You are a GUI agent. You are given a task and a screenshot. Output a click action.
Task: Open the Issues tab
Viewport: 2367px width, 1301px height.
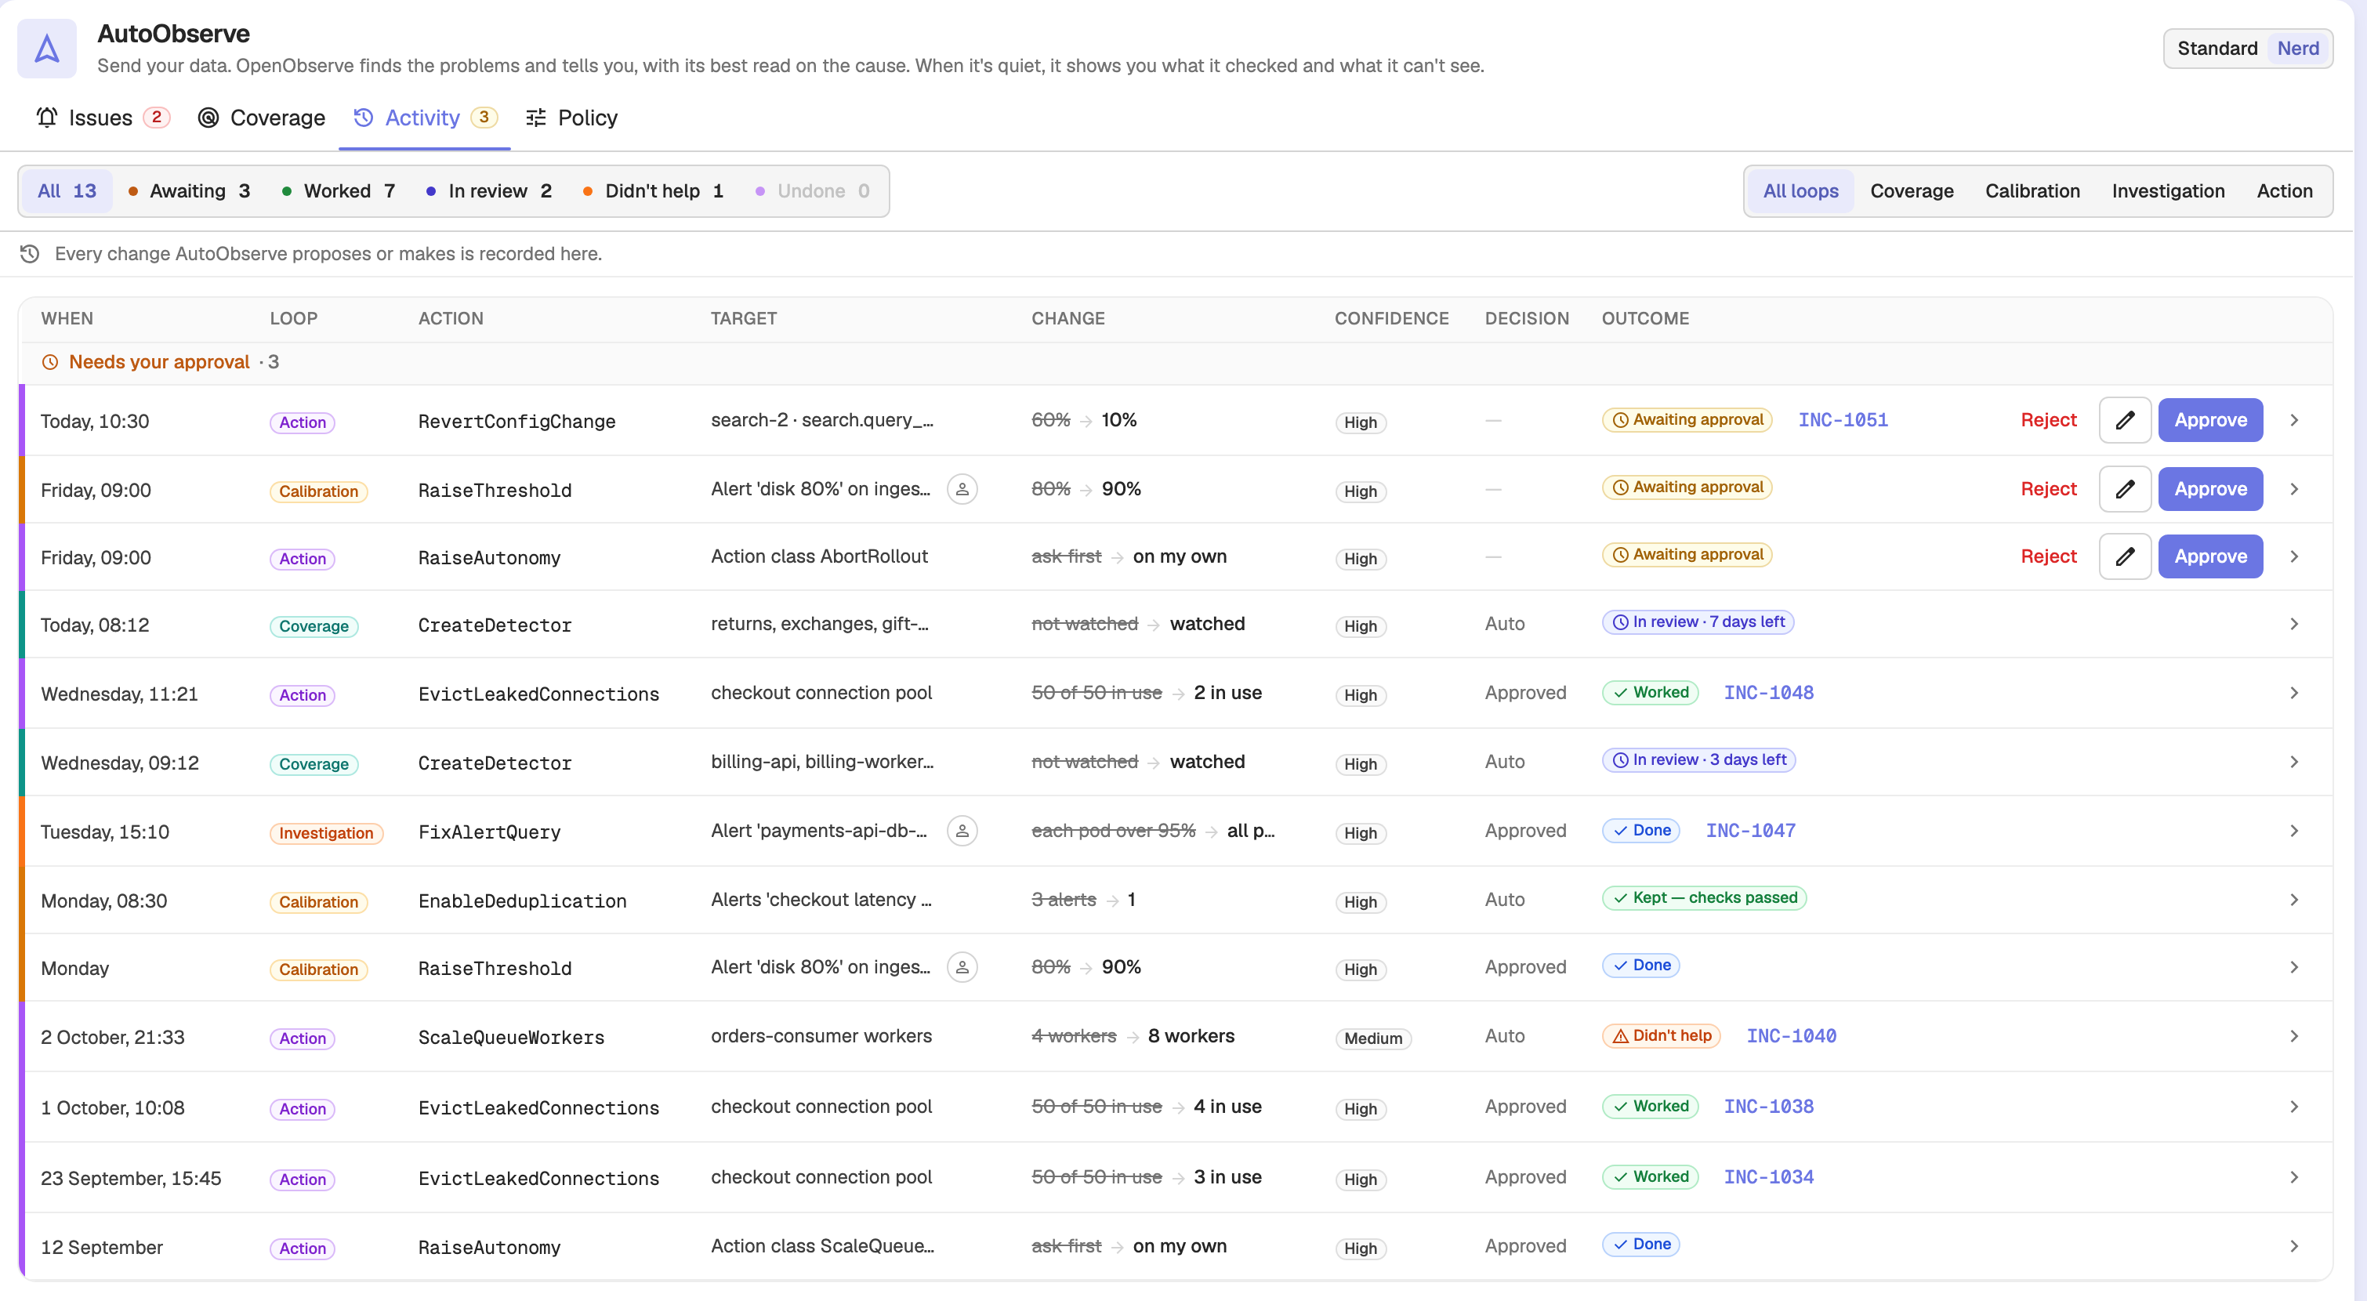[x=103, y=118]
